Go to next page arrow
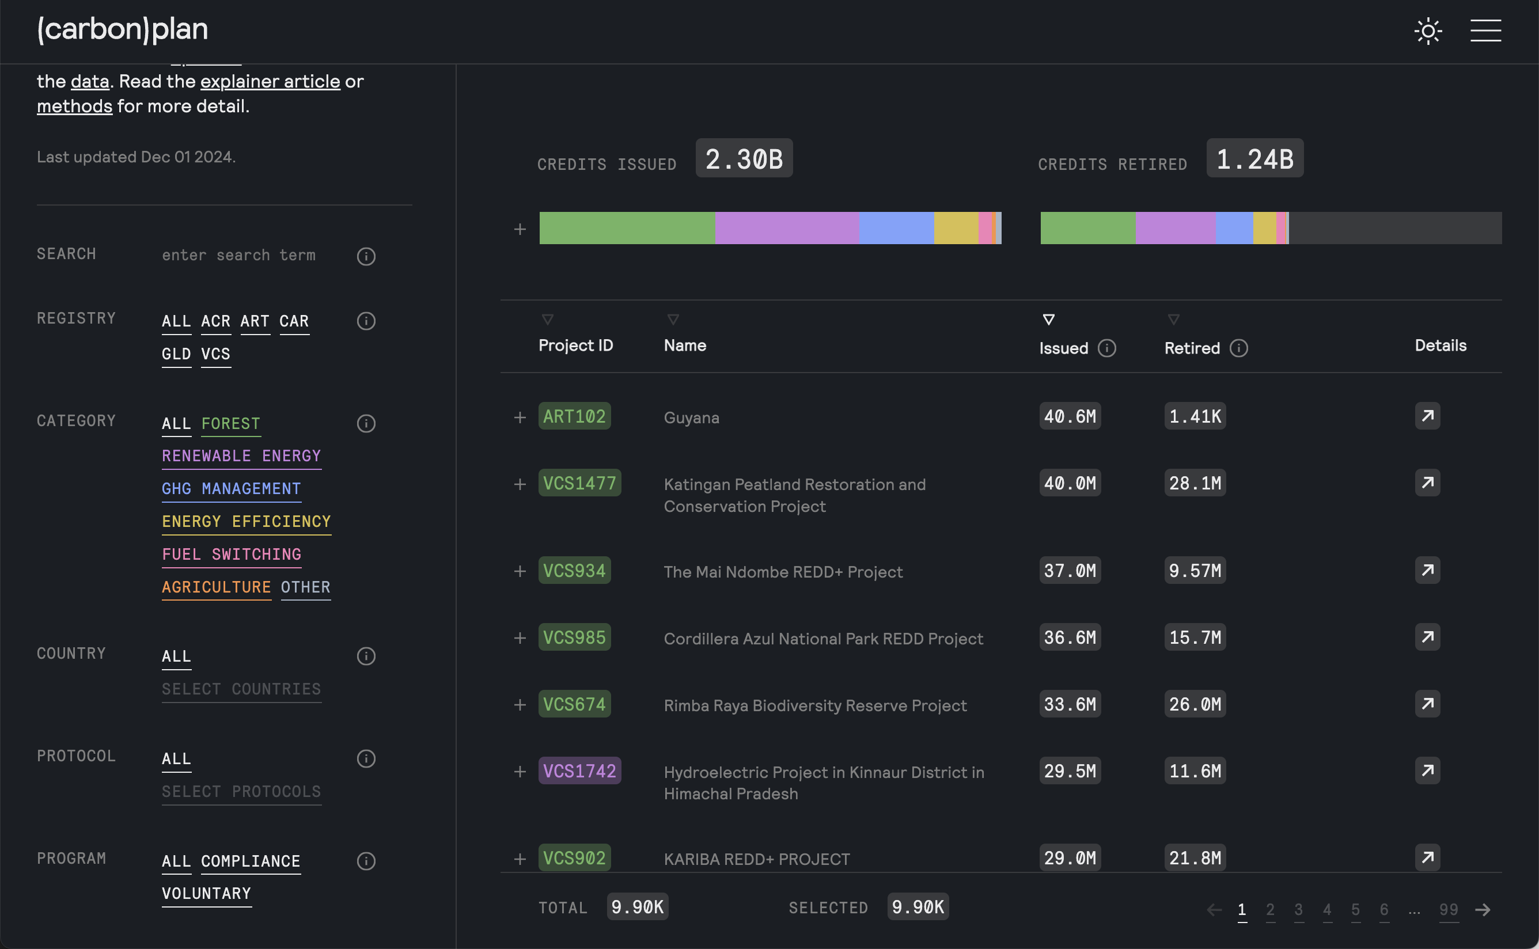The width and height of the screenshot is (1539, 949). 1483,909
